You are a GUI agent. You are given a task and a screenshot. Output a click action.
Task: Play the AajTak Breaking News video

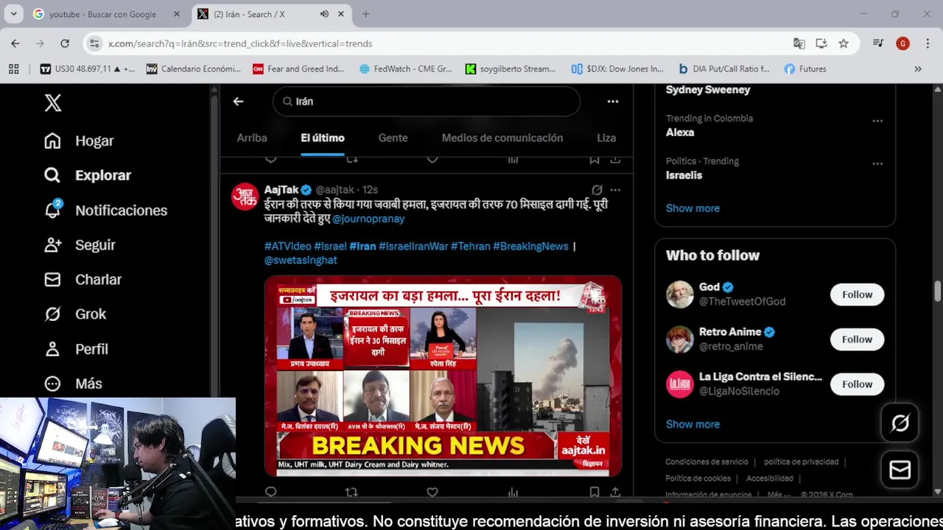click(443, 376)
